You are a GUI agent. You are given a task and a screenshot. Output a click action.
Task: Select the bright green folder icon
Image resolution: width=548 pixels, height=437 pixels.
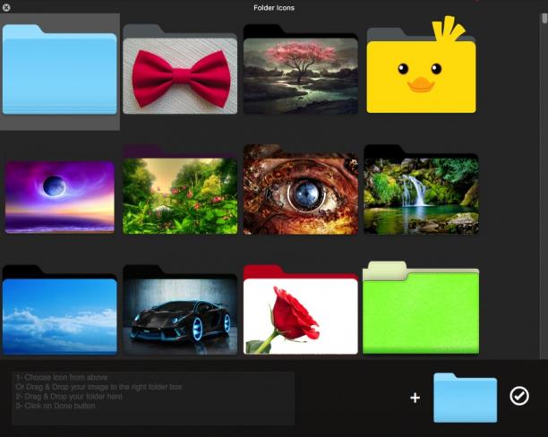pos(421,308)
